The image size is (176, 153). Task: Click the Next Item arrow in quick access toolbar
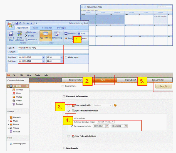tap(31, 23)
